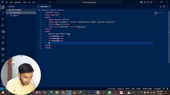Open File Explorer from the taskbar
This screenshot has height=95, width=170.
[57, 93]
